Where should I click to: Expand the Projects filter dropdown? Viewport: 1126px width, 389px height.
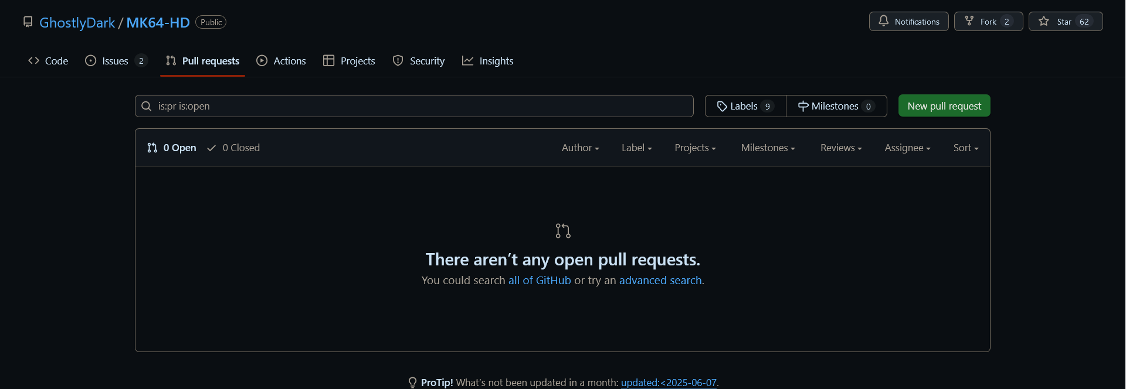pyautogui.click(x=695, y=148)
